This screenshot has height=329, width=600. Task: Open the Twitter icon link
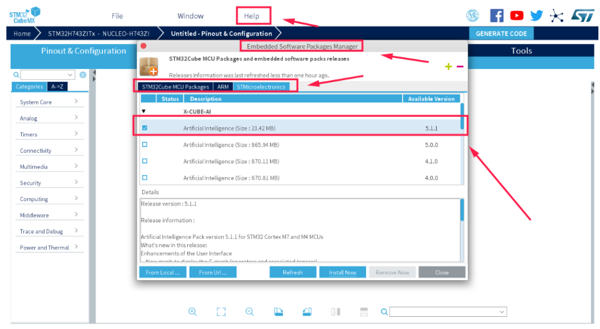[x=537, y=16]
